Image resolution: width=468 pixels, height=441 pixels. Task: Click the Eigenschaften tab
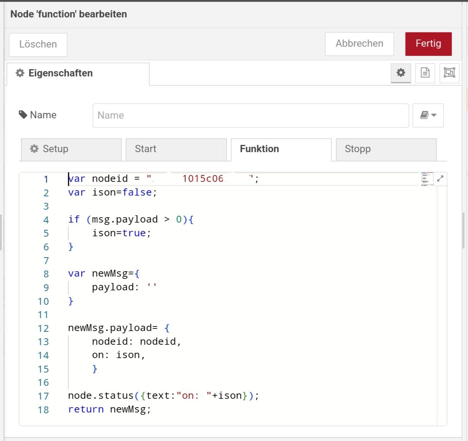point(78,73)
